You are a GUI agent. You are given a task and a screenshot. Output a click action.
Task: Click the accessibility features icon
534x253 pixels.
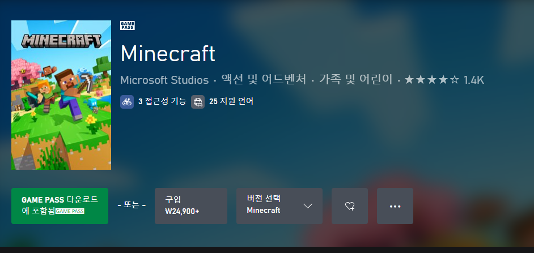pyautogui.click(x=127, y=102)
